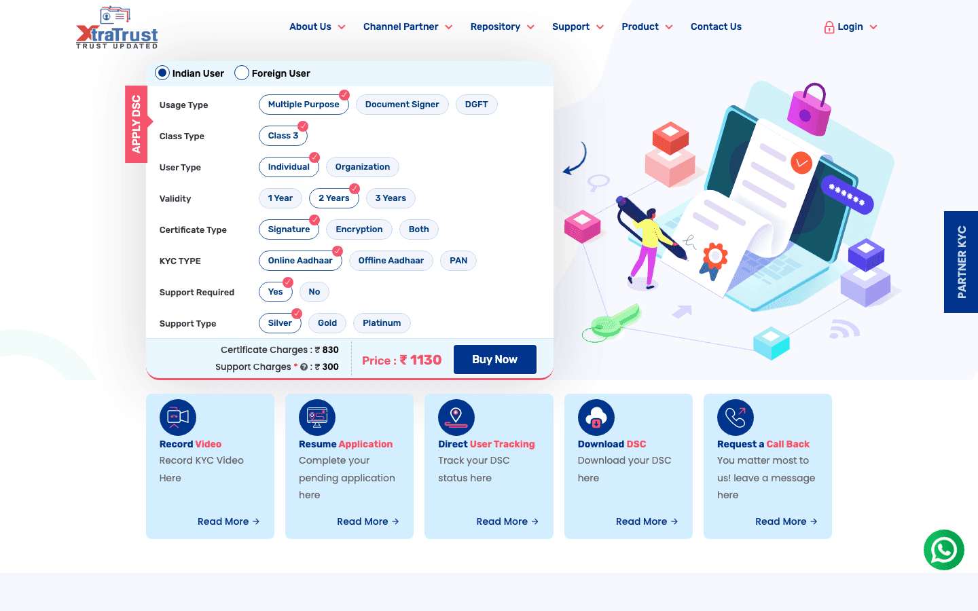
Task: Click the Request a Call Back phone icon
Action: (x=736, y=418)
